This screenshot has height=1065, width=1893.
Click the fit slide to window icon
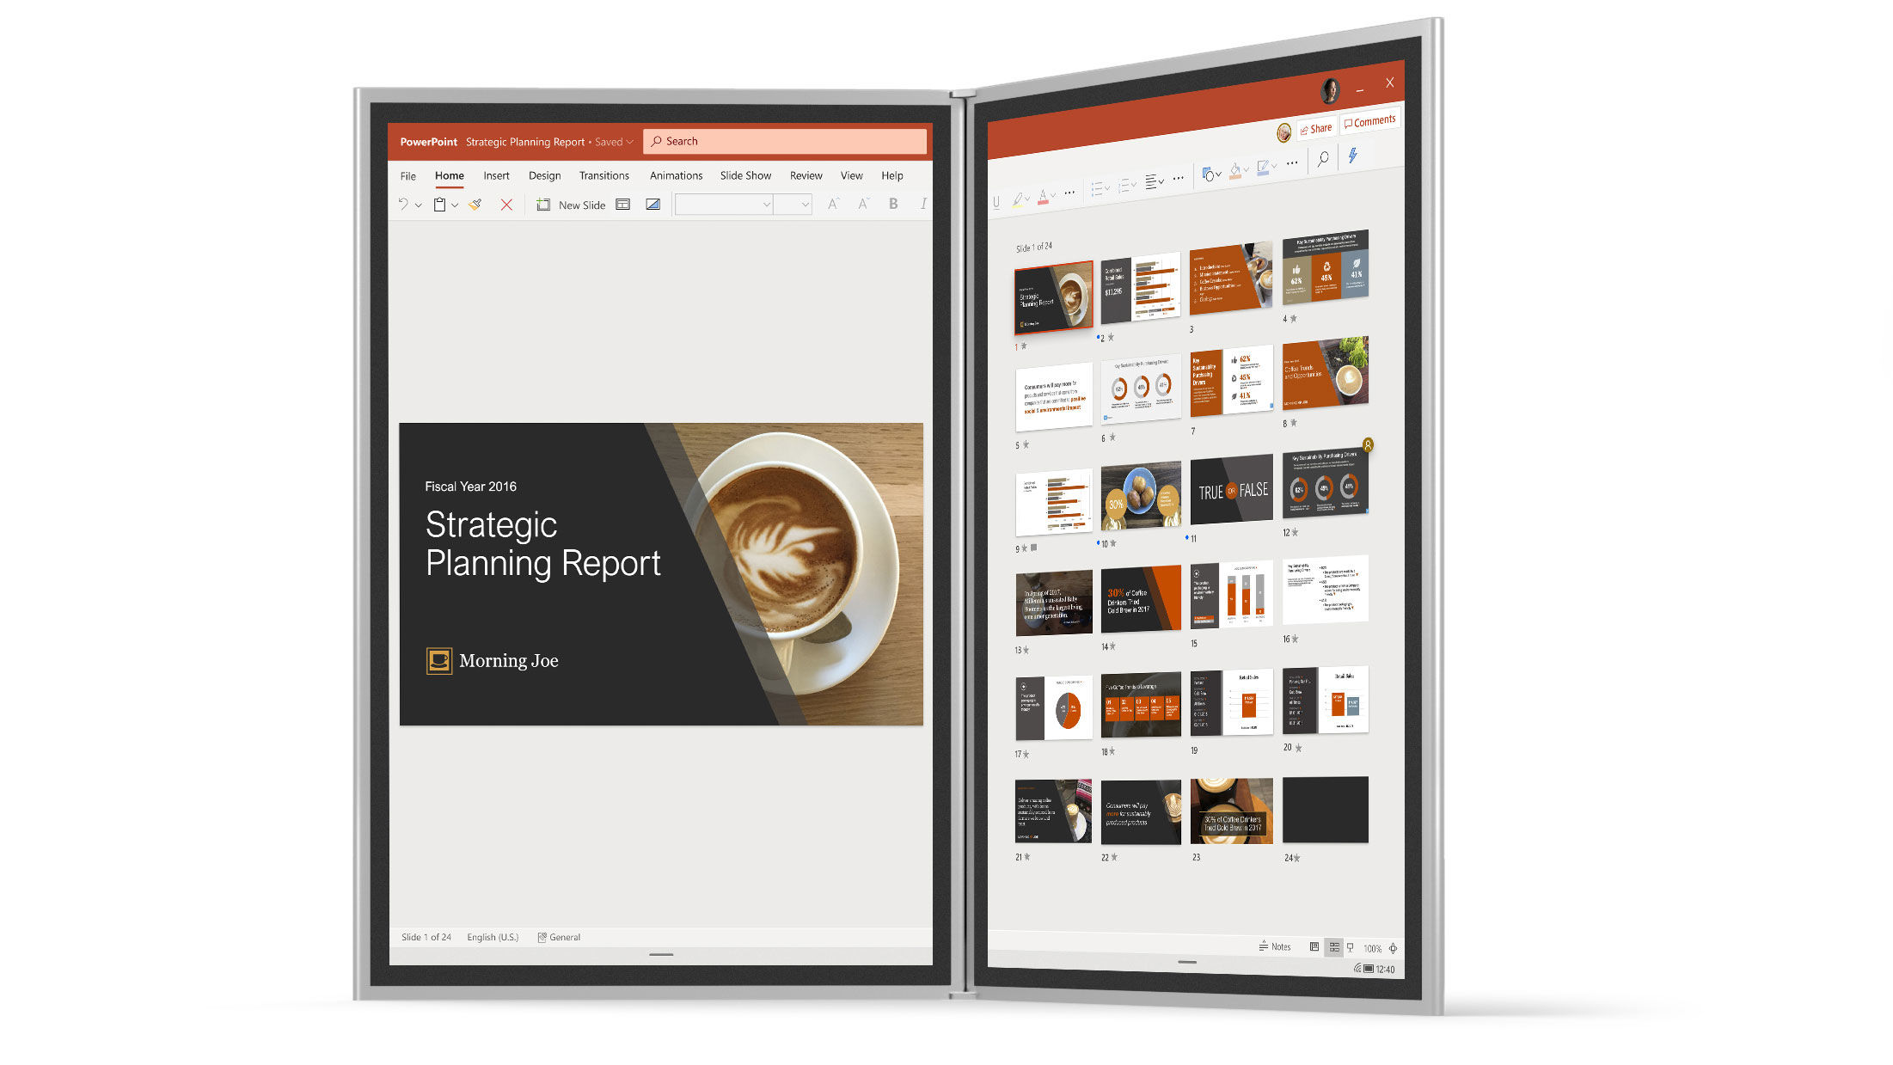point(1393,948)
